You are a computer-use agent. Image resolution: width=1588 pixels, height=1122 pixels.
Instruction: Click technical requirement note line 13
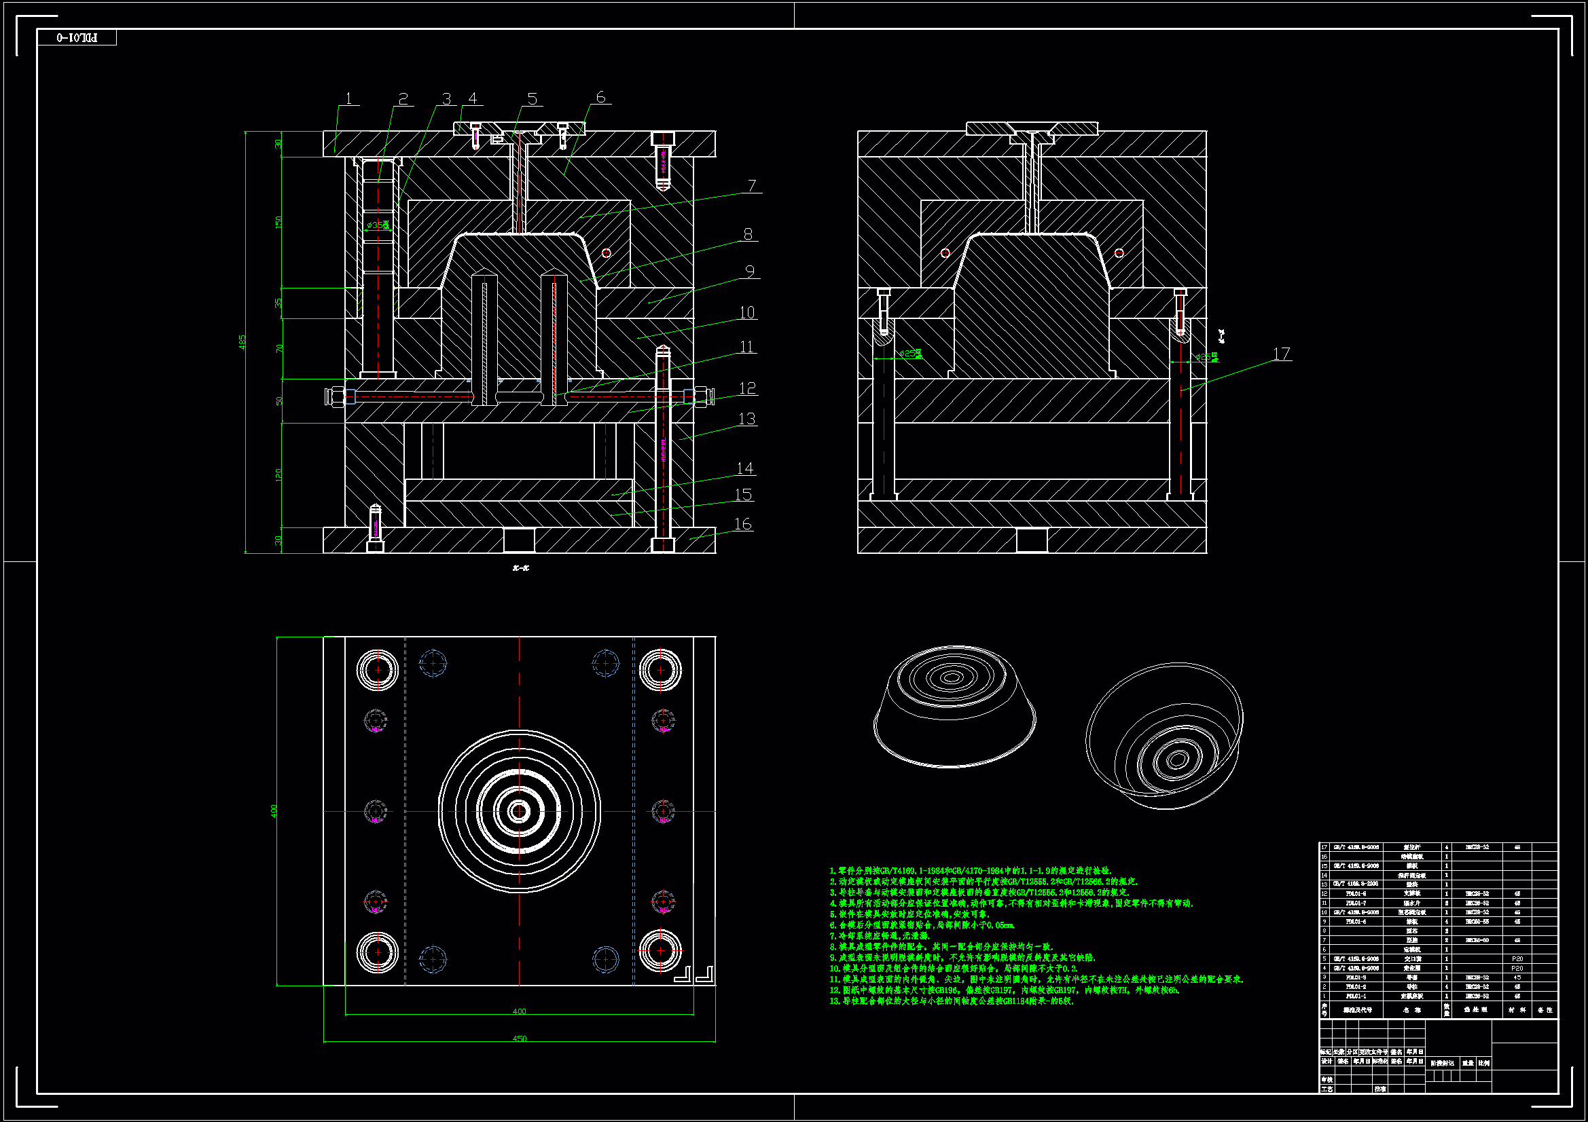952,1001
